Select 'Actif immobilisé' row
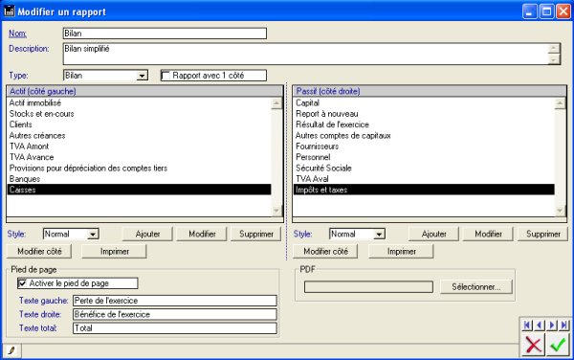This screenshot has height=360, width=574. (139, 102)
